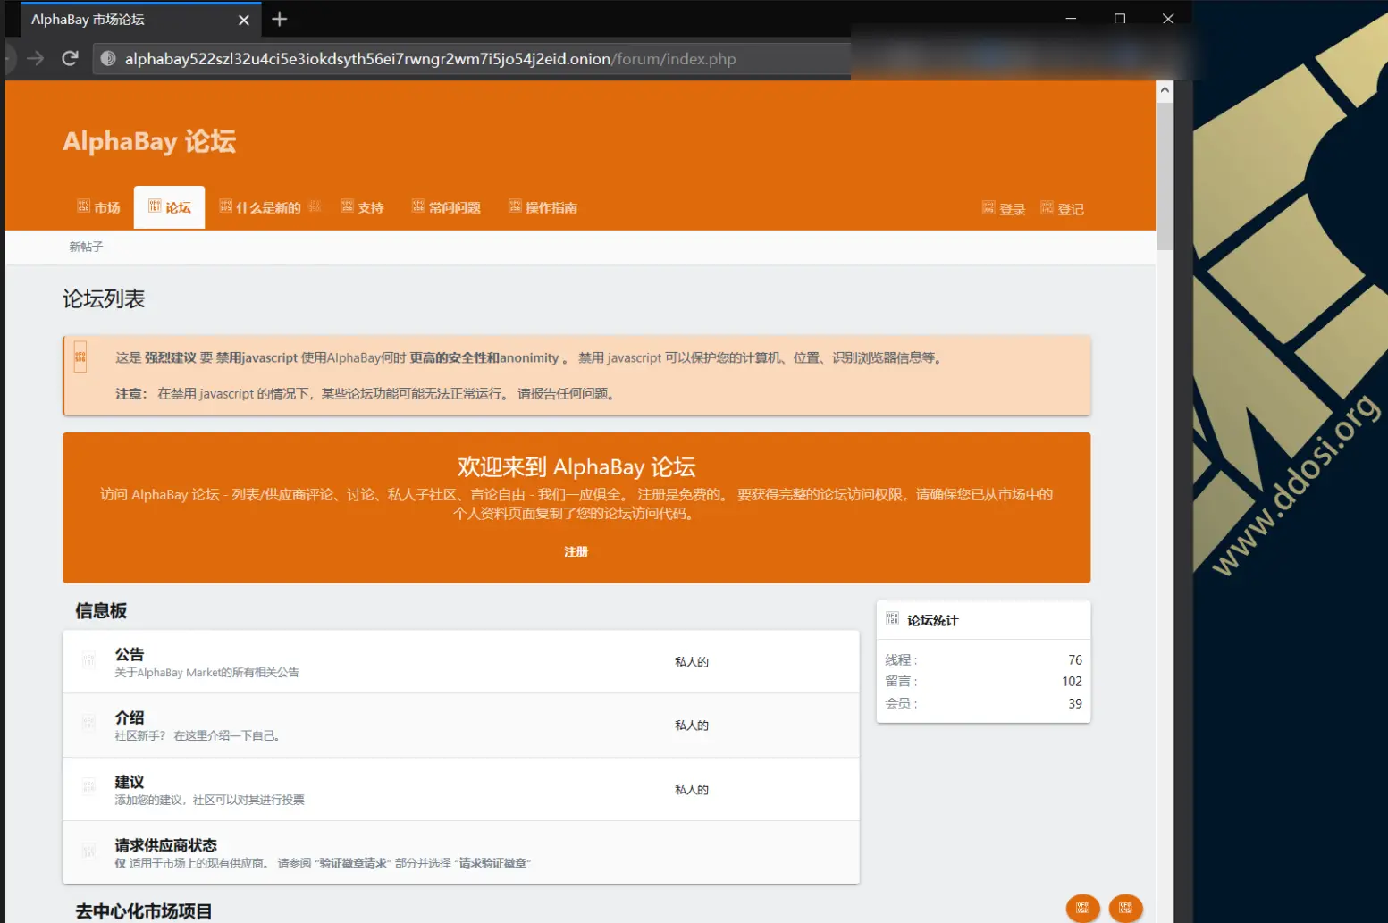Screen dimensions: 1388x923
Task: Click the 信息板 category heading
Action: click(x=101, y=611)
